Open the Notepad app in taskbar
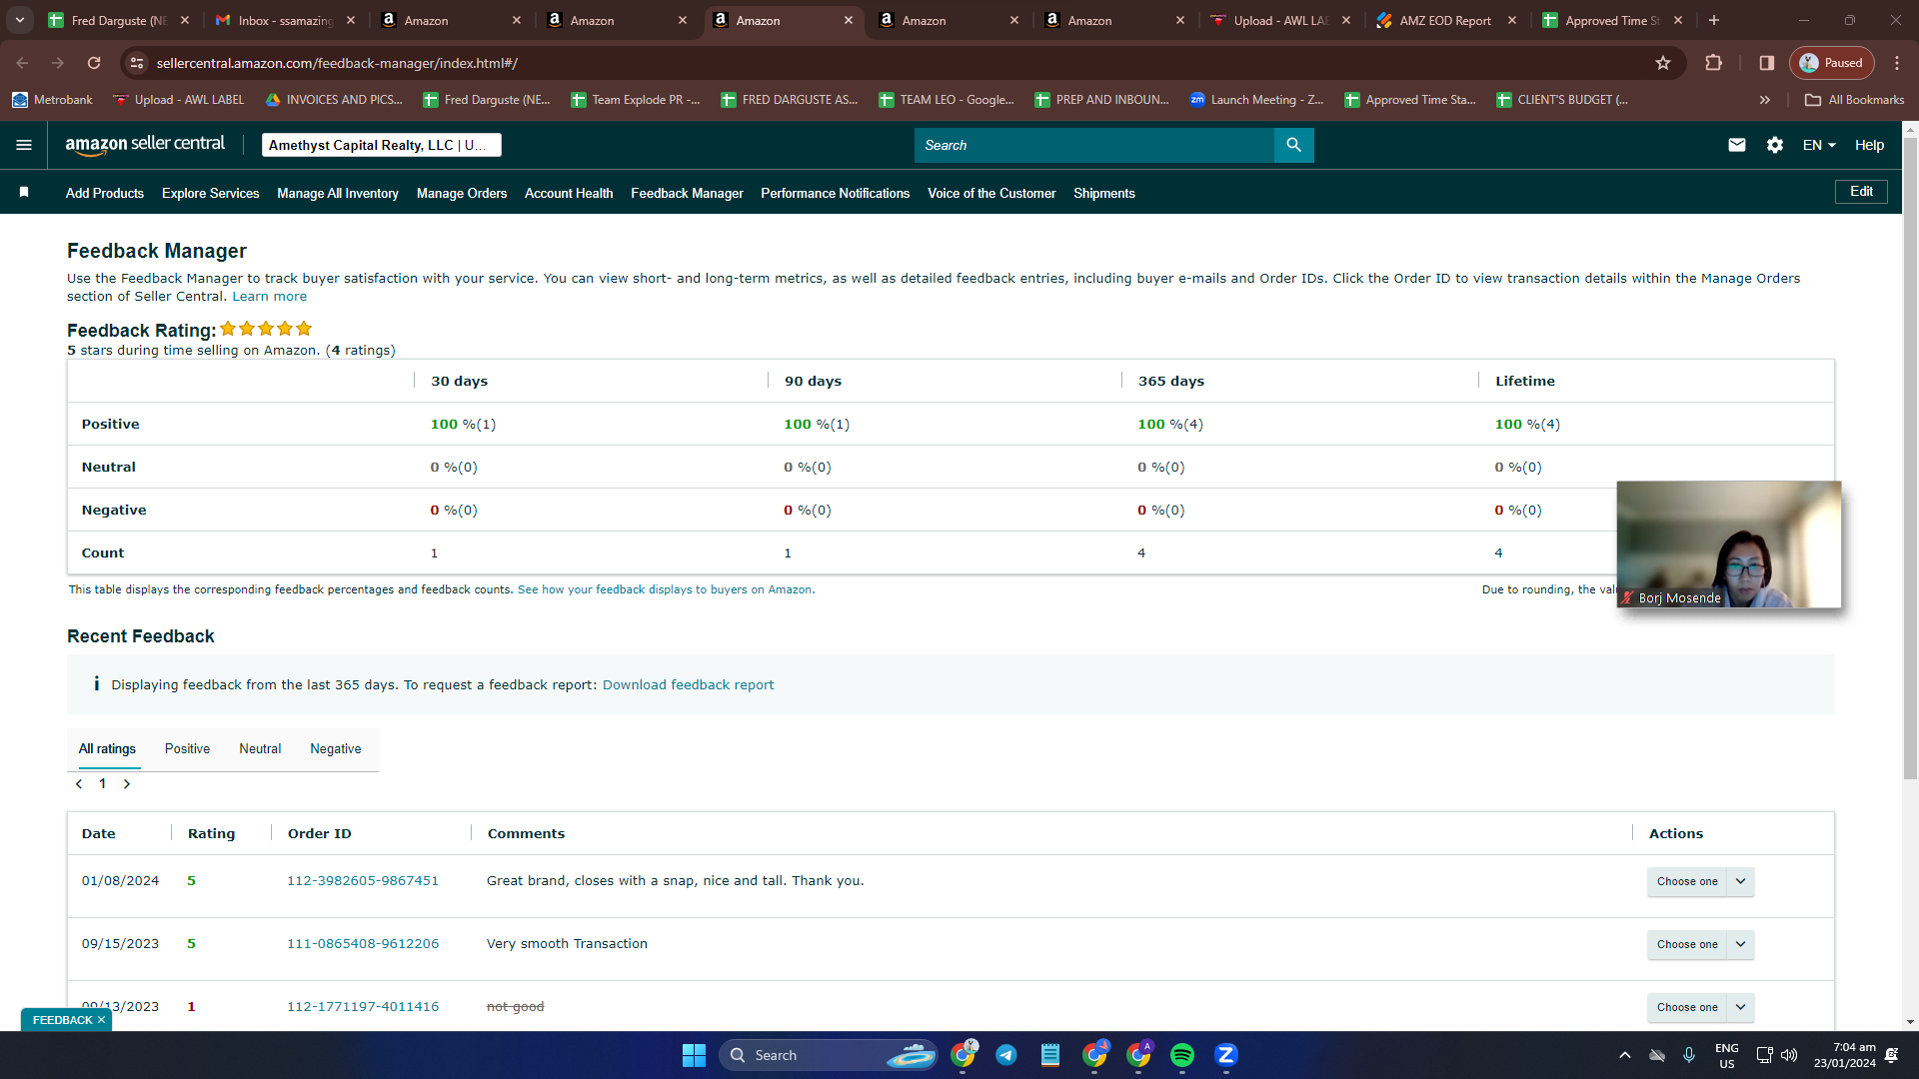1919x1079 pixels. click(x=1050, y=1055)
